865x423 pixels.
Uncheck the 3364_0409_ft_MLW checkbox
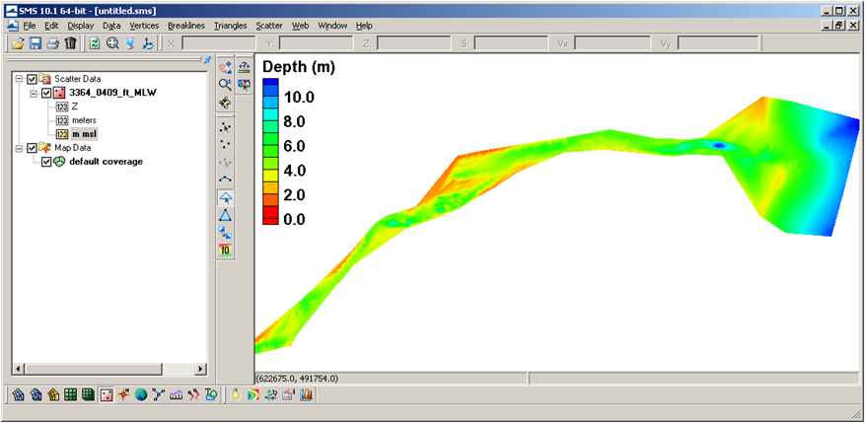pos(46,93)
